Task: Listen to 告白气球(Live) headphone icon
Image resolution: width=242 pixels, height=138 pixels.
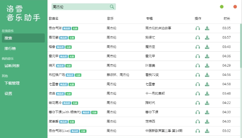Action: pyautogui.click(x=198, y=131)
